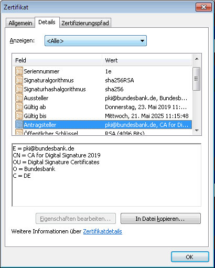Image resolution: width=215 pixels, height=268 pixels.
Task: Select the Details tab
Action: pyautogui.click(x=47, y=22)
